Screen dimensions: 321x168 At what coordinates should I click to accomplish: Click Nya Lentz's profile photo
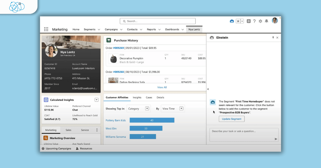(x=51, y=51)
